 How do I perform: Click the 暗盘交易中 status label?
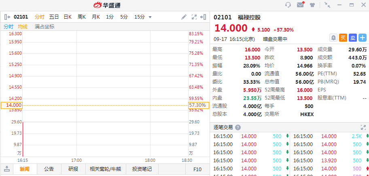tap(275, 39)
